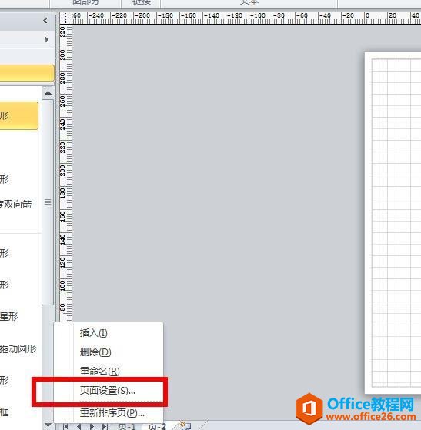Click the stencil scroll down arrow
Screen dimensions: 421x430
(x=48, y=425)
